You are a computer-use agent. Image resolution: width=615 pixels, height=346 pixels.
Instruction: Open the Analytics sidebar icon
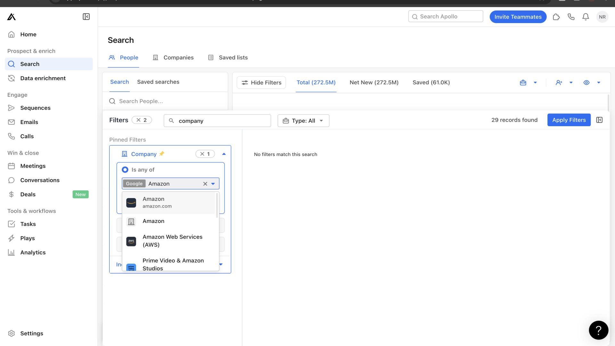pyautogui.click(x=12, y=252)
